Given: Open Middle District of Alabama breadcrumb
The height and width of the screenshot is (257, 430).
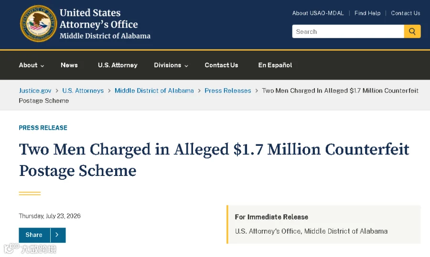Looking at the screenshot, I should [154, 91].
